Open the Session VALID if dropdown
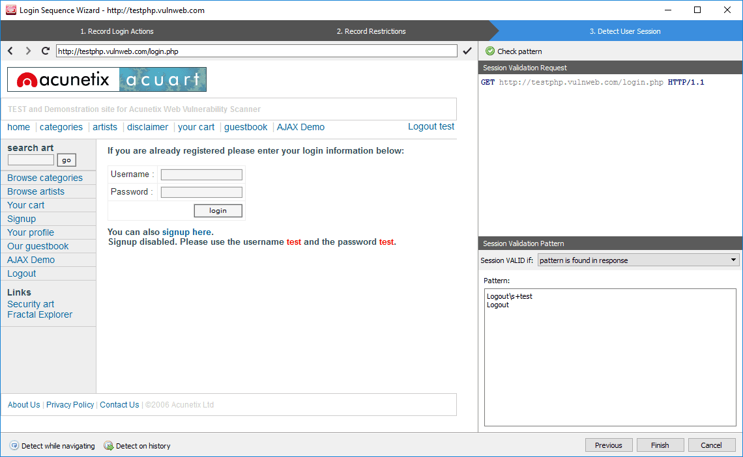 click(638, 260)
